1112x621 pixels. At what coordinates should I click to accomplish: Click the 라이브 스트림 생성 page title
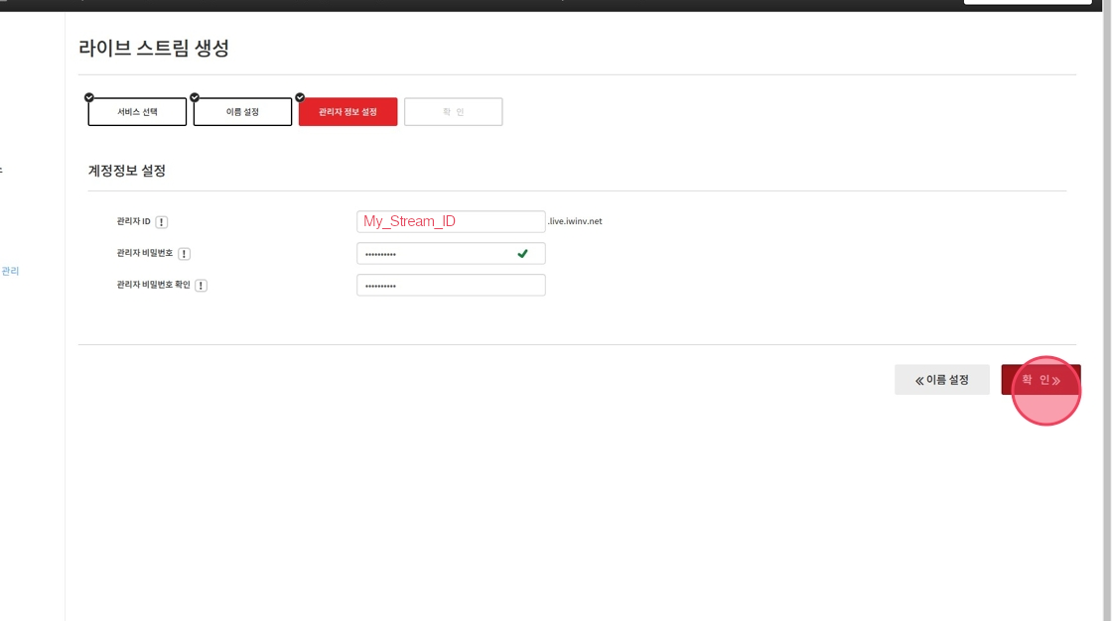pos(154,49)
